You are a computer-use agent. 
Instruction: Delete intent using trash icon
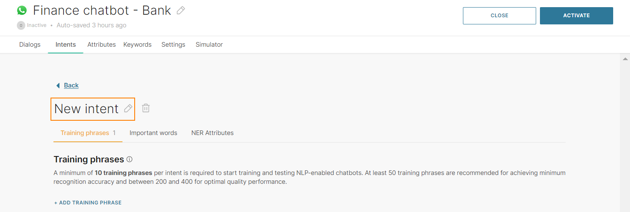tap(146, 108)
